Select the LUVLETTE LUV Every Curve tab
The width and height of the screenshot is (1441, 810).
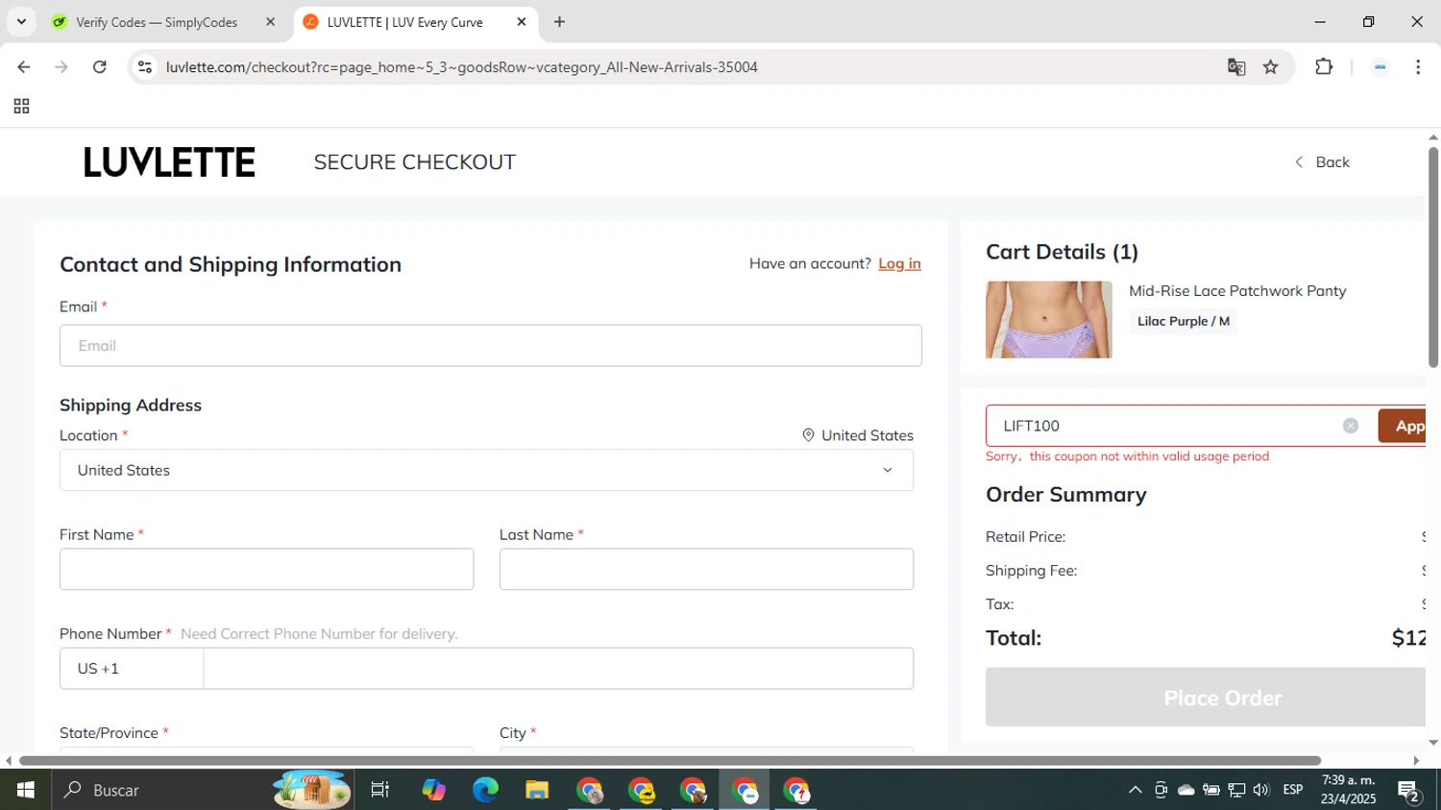pos(404,22)
